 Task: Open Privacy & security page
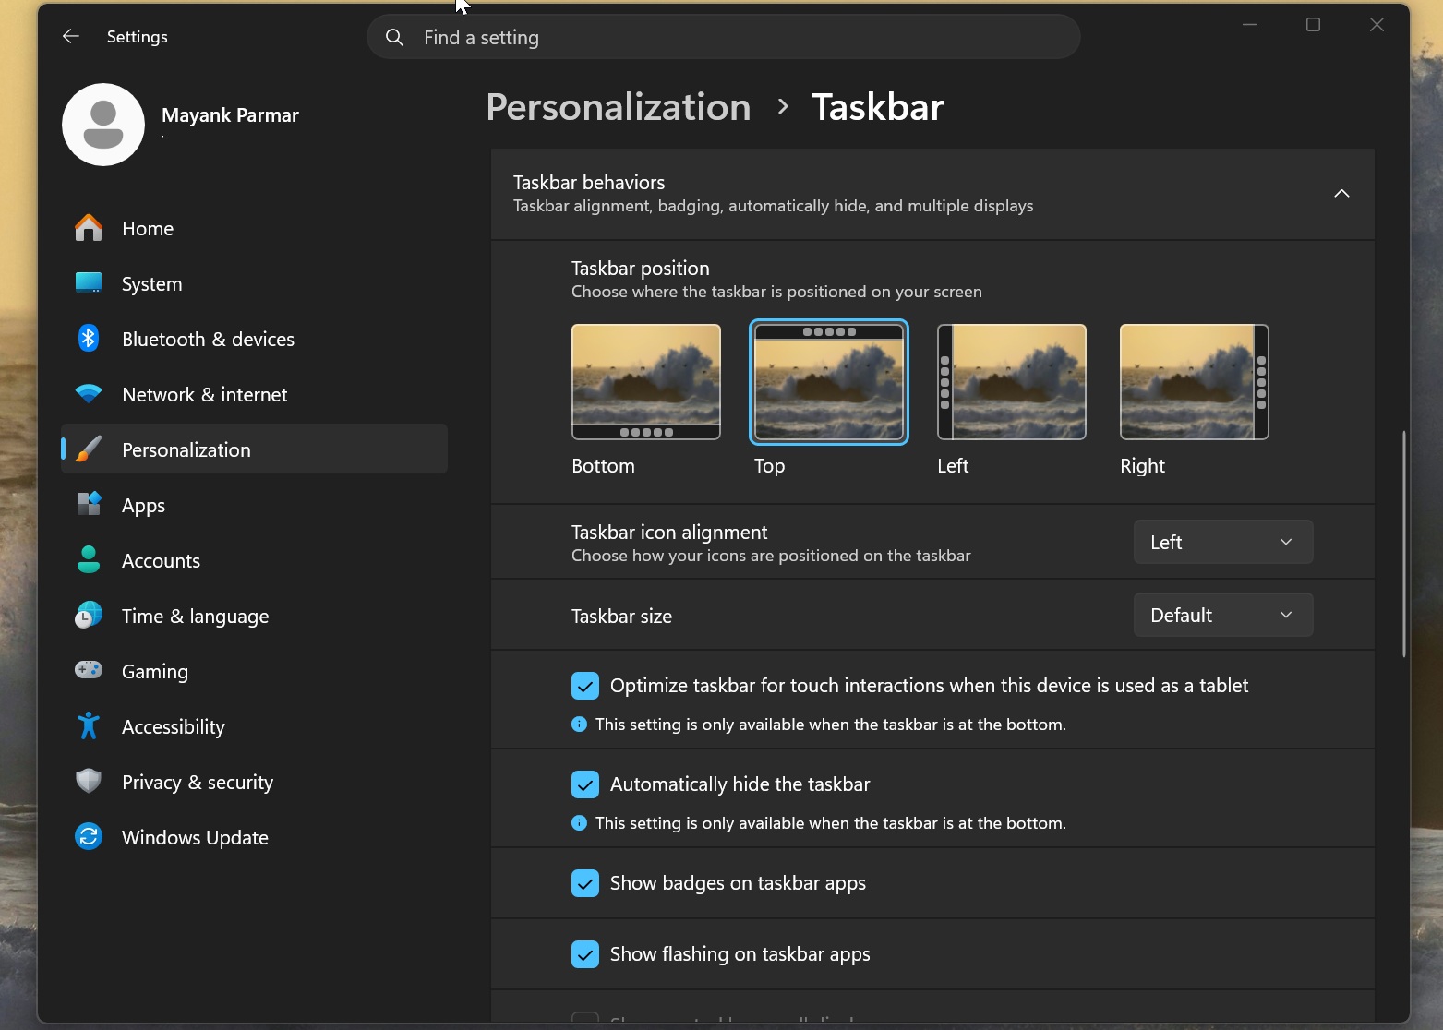[x=254, y=782]
